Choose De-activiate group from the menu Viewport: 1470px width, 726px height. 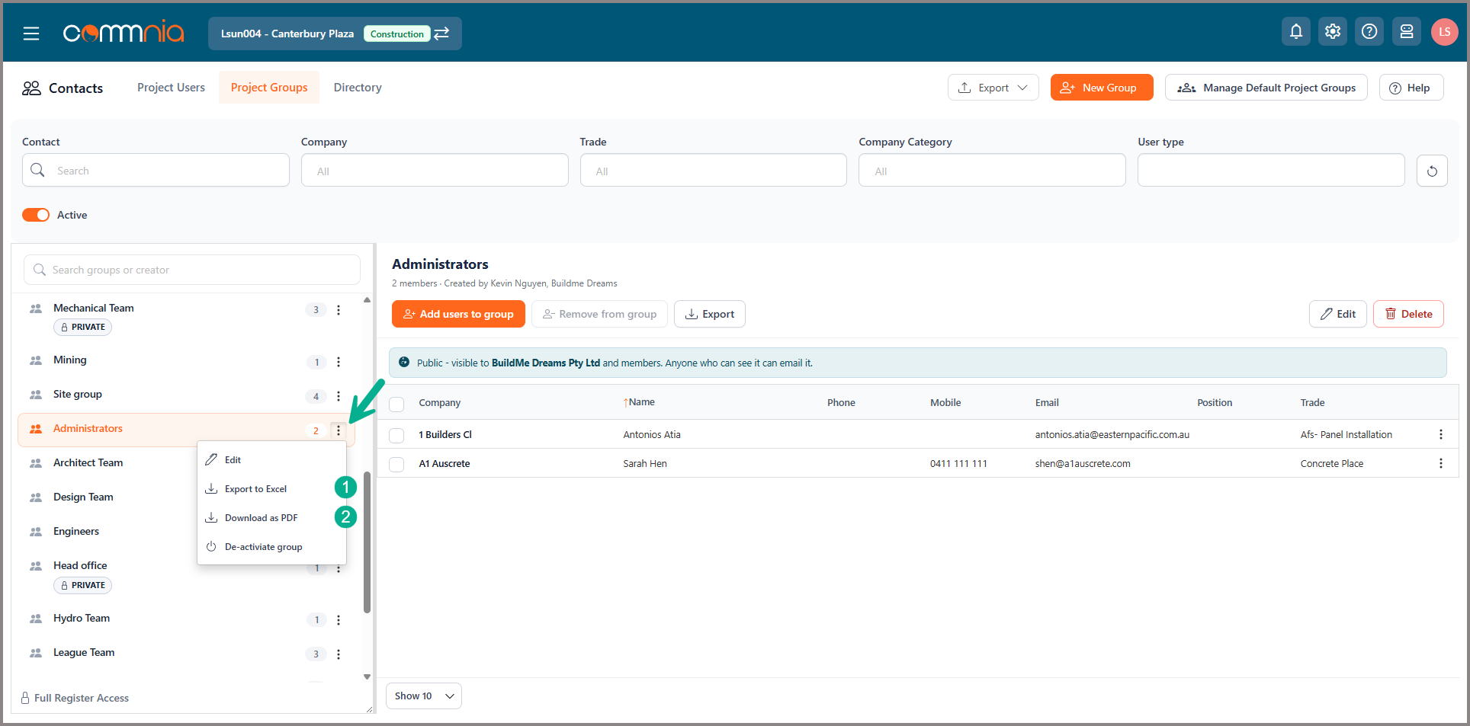[271, 547]
